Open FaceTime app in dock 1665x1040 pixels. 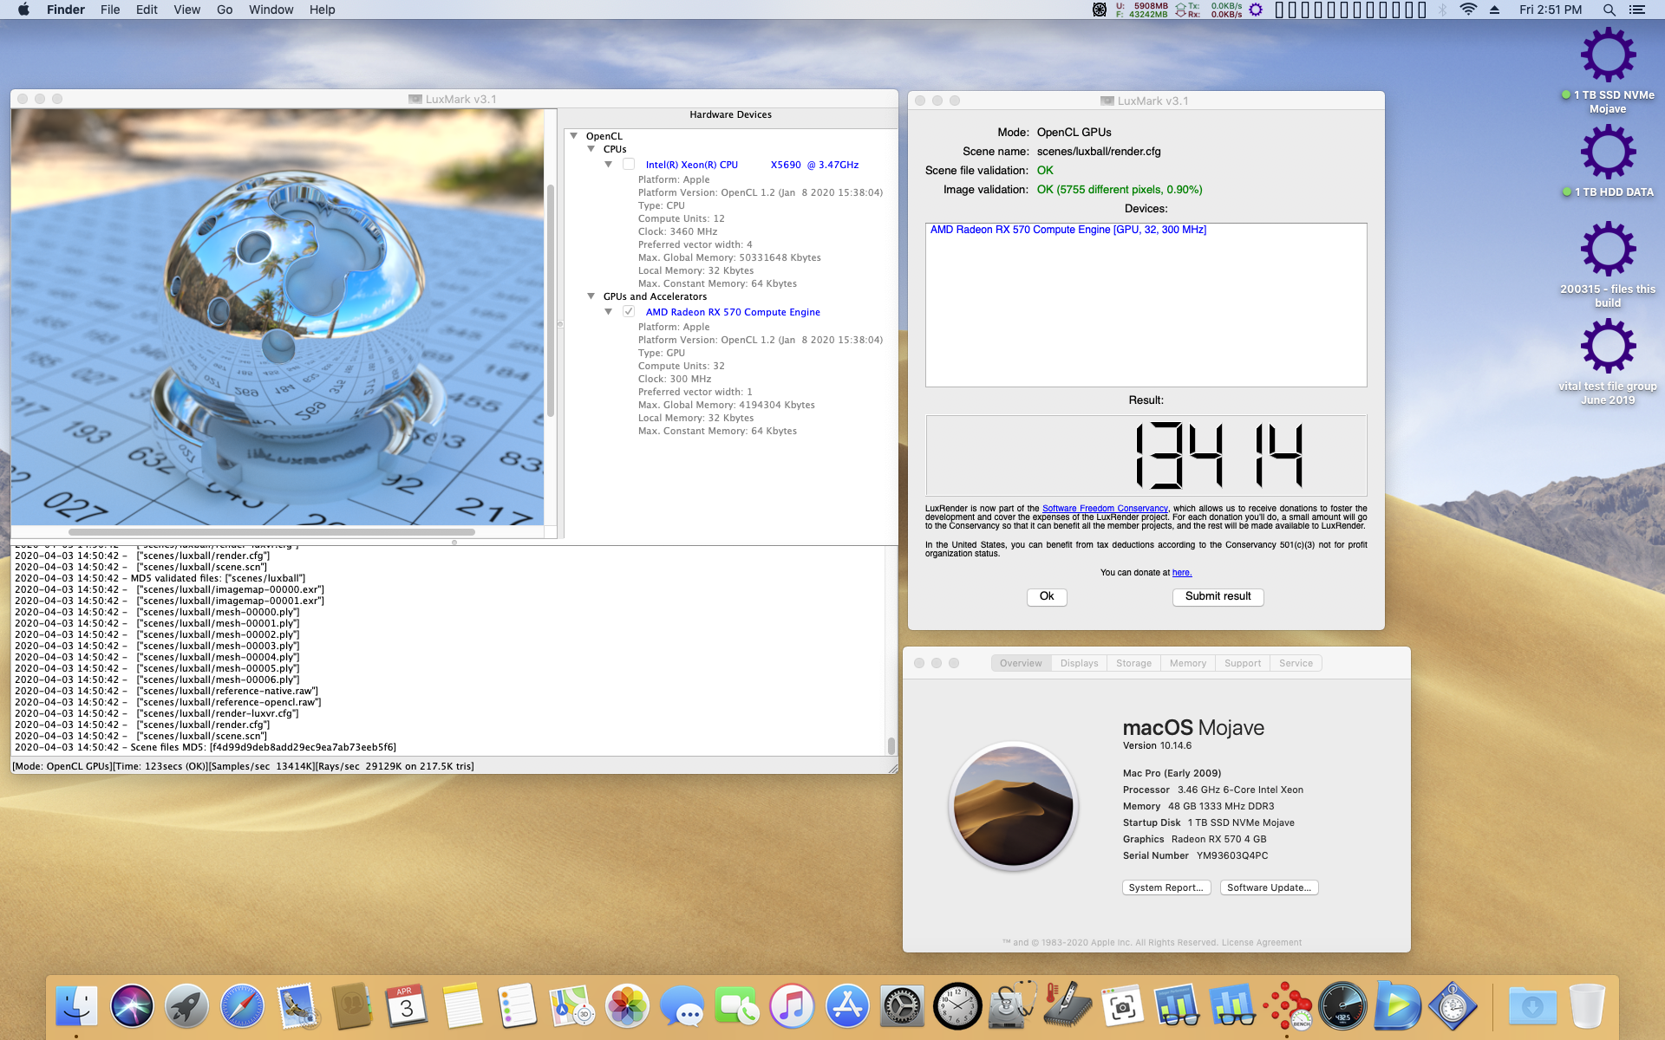click(737, 1006)
